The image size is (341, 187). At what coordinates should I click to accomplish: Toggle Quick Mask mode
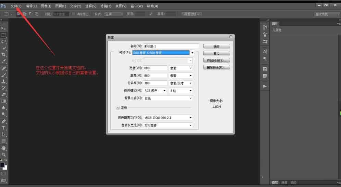pyautogui.click(x=4, y=174)
